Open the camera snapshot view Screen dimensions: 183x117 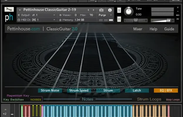(x=101, y=10)
